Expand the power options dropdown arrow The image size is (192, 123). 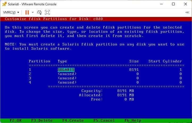coord(33,12)
